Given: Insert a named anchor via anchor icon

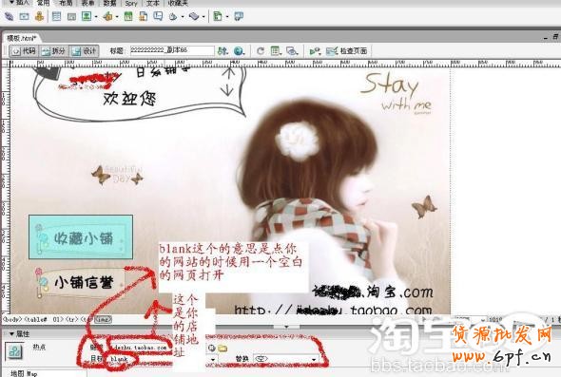Looking at the screenshot, I should tap(39, 16).
